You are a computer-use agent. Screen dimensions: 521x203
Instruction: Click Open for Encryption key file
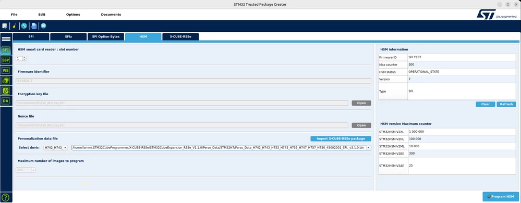coord(361,103)
